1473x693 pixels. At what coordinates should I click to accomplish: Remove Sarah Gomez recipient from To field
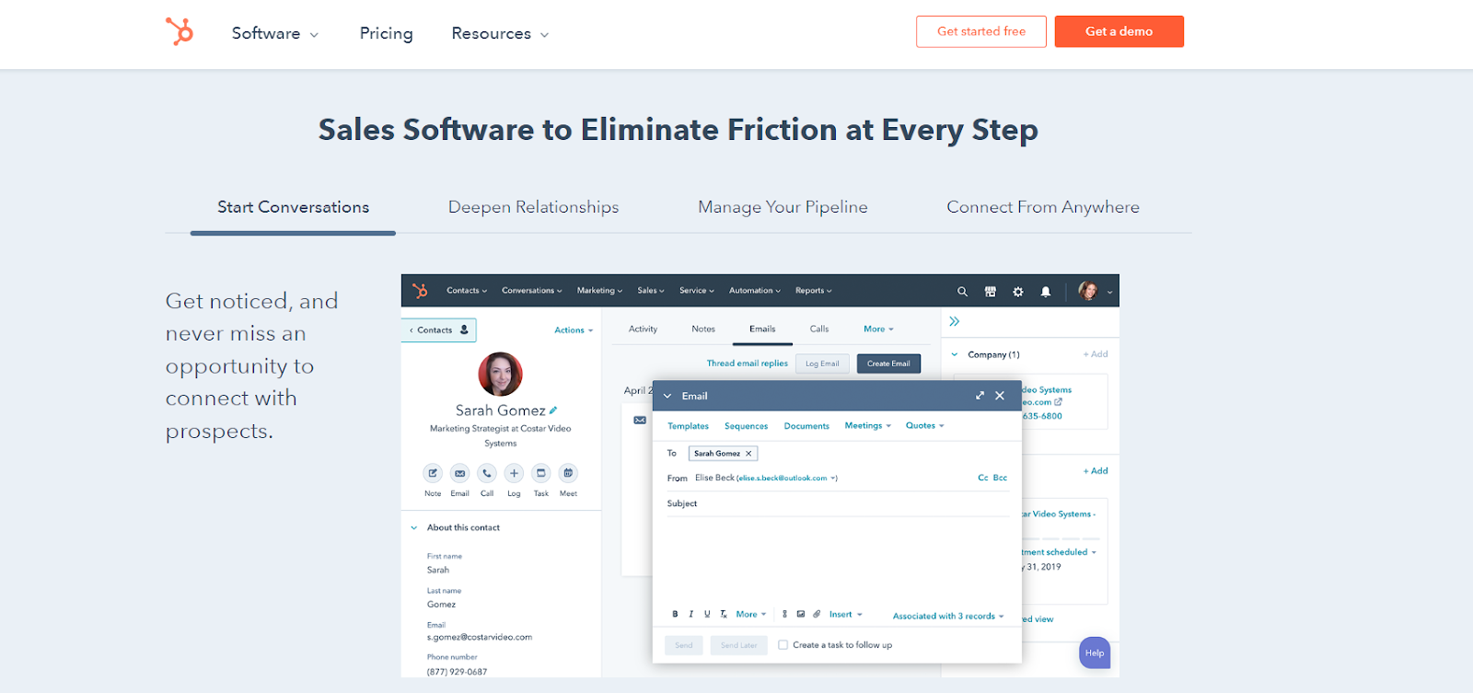pos(748,454)
